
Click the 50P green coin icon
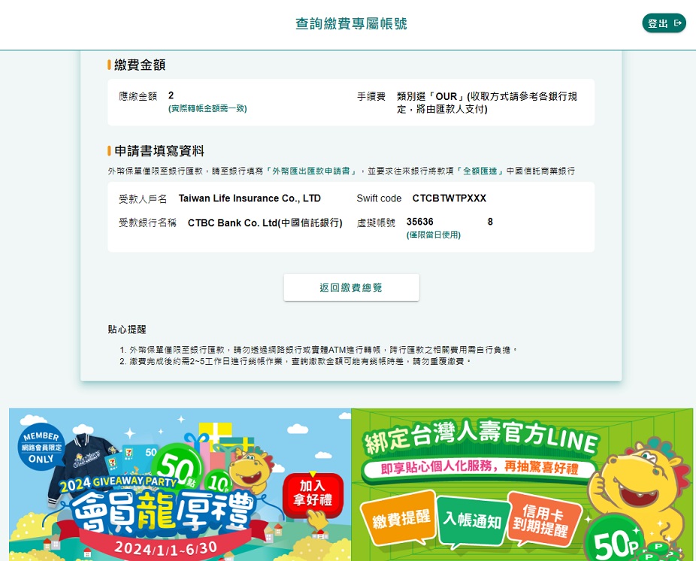coord(615,542)
